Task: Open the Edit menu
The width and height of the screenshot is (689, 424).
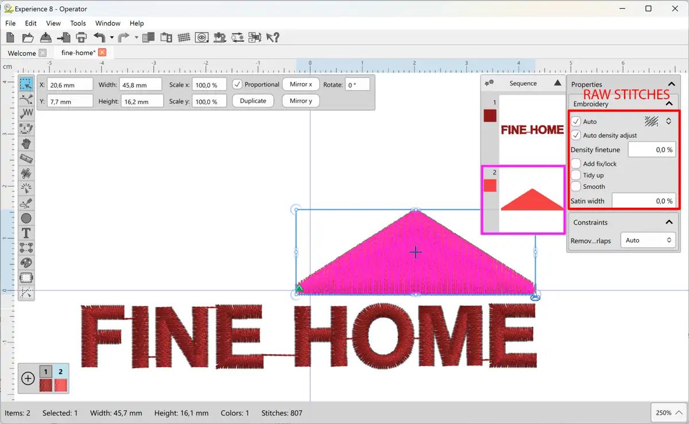Action: click(30, 24)
